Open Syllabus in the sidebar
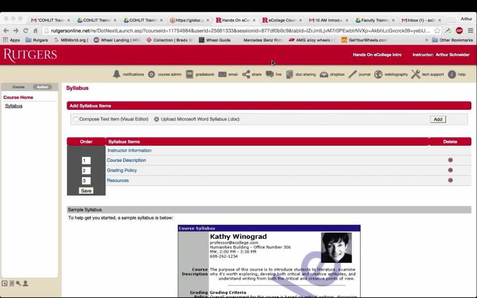The image size is (477, 298). (14, 105)
